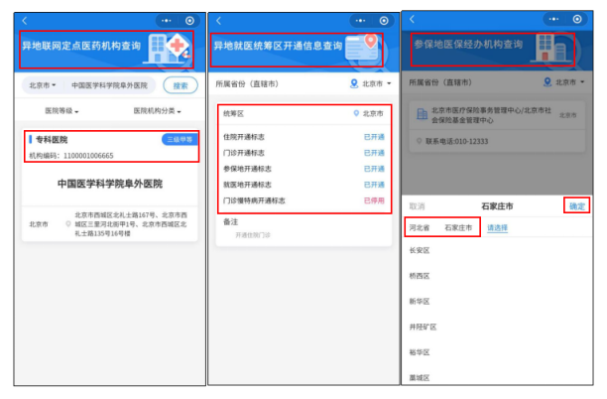Click location pin icon beside 所属省份 in middle screen
The height and width of the screenshot is (399, 607).
[x=354, y=83]
